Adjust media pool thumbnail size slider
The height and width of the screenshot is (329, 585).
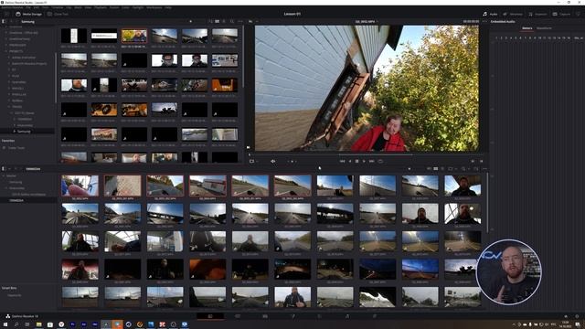tap(409, 169)
